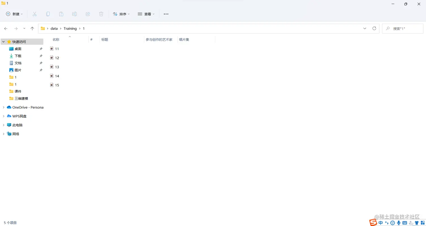Open the emoji panel in Sogou toolbar
426x226 pixels.
[392, 223]
